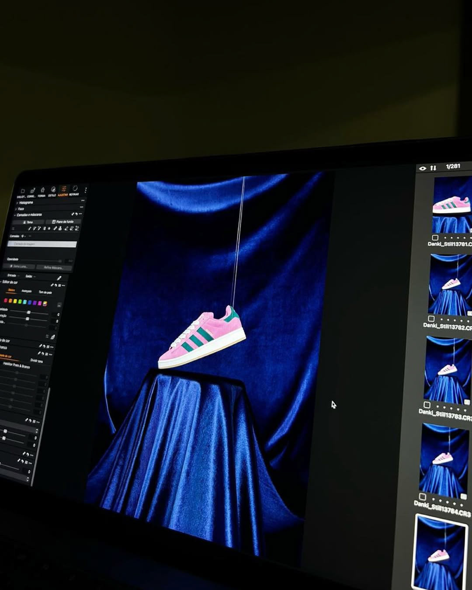
Task: Reset the Editor de cor tool
Action: click(x=56, y=285)
